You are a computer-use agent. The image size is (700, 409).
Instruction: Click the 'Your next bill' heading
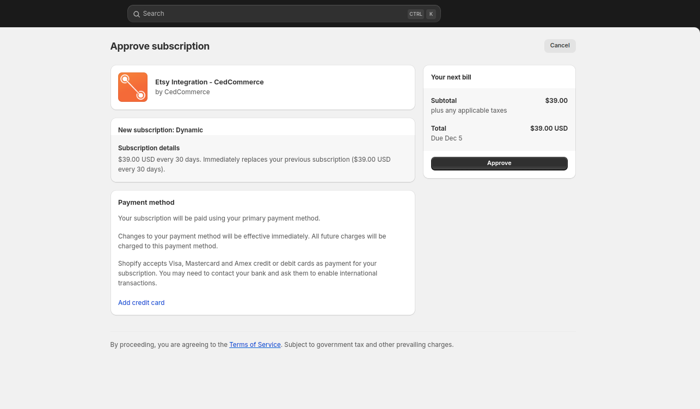tap(451, 77)
